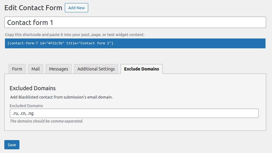Open the Mail tab

(x=35, y=69)
